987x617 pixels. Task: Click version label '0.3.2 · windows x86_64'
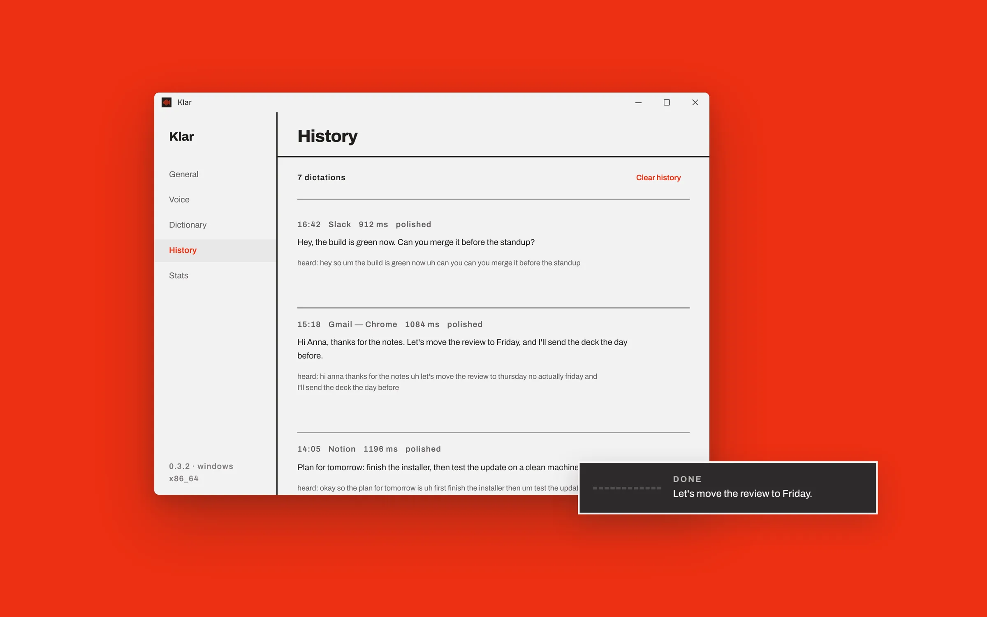[x=201, y=472]
